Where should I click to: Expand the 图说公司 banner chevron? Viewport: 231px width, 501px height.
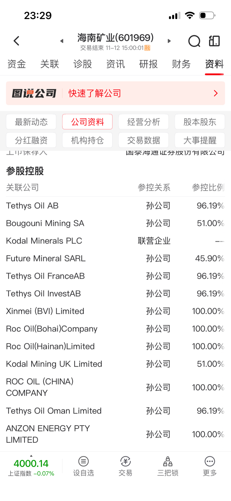click(216, 93)
